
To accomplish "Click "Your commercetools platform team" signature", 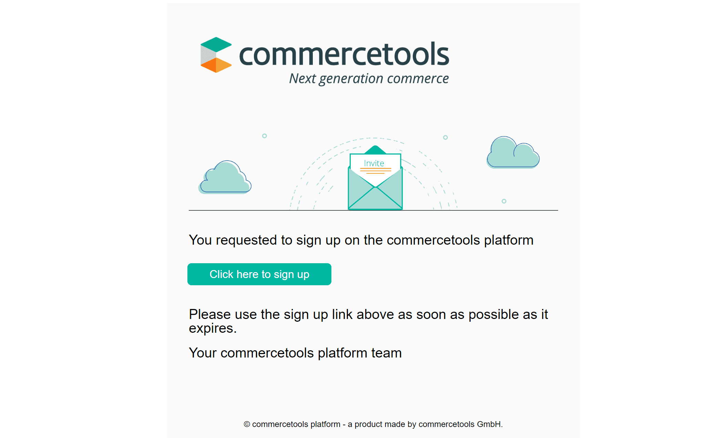I will (295, 353).
